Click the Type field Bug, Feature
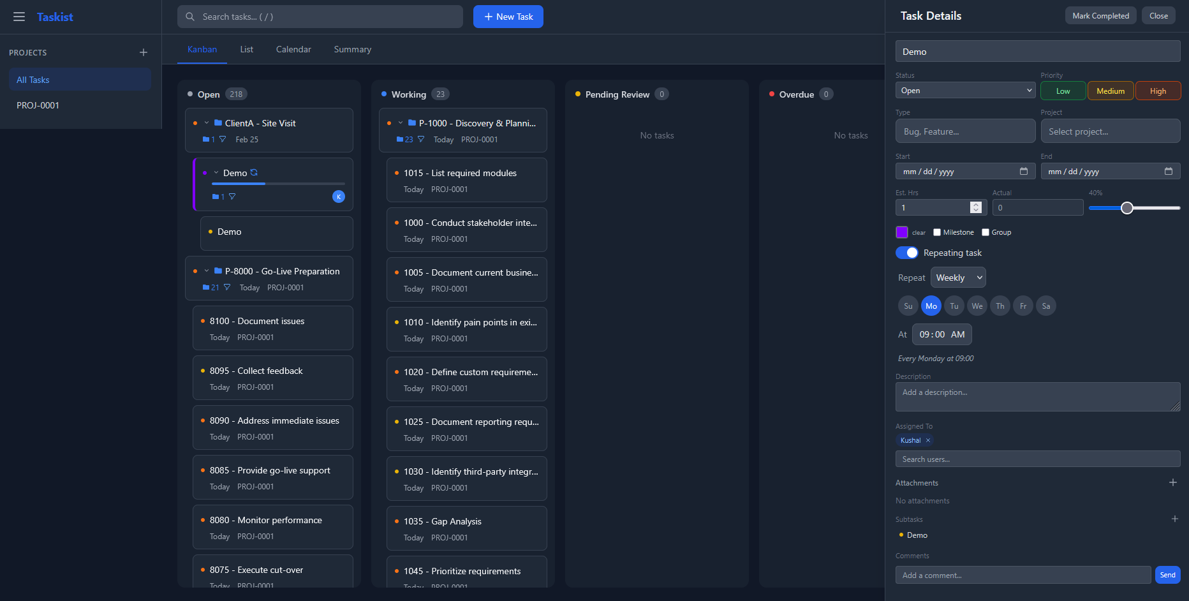1189x601 pixels. tap(965, 131)
